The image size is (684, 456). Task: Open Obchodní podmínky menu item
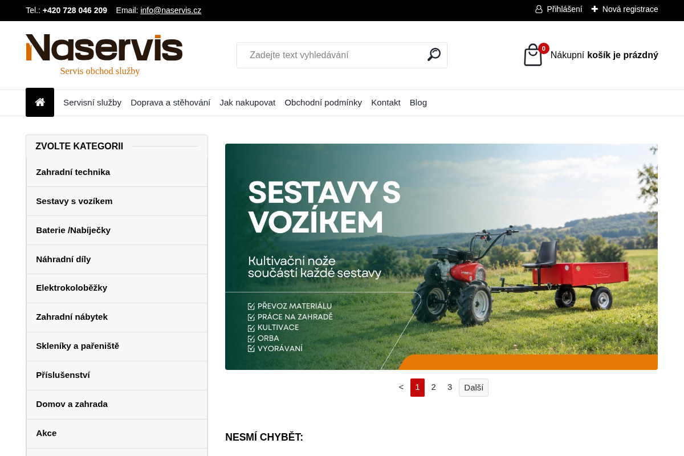[x=323, y=103]
